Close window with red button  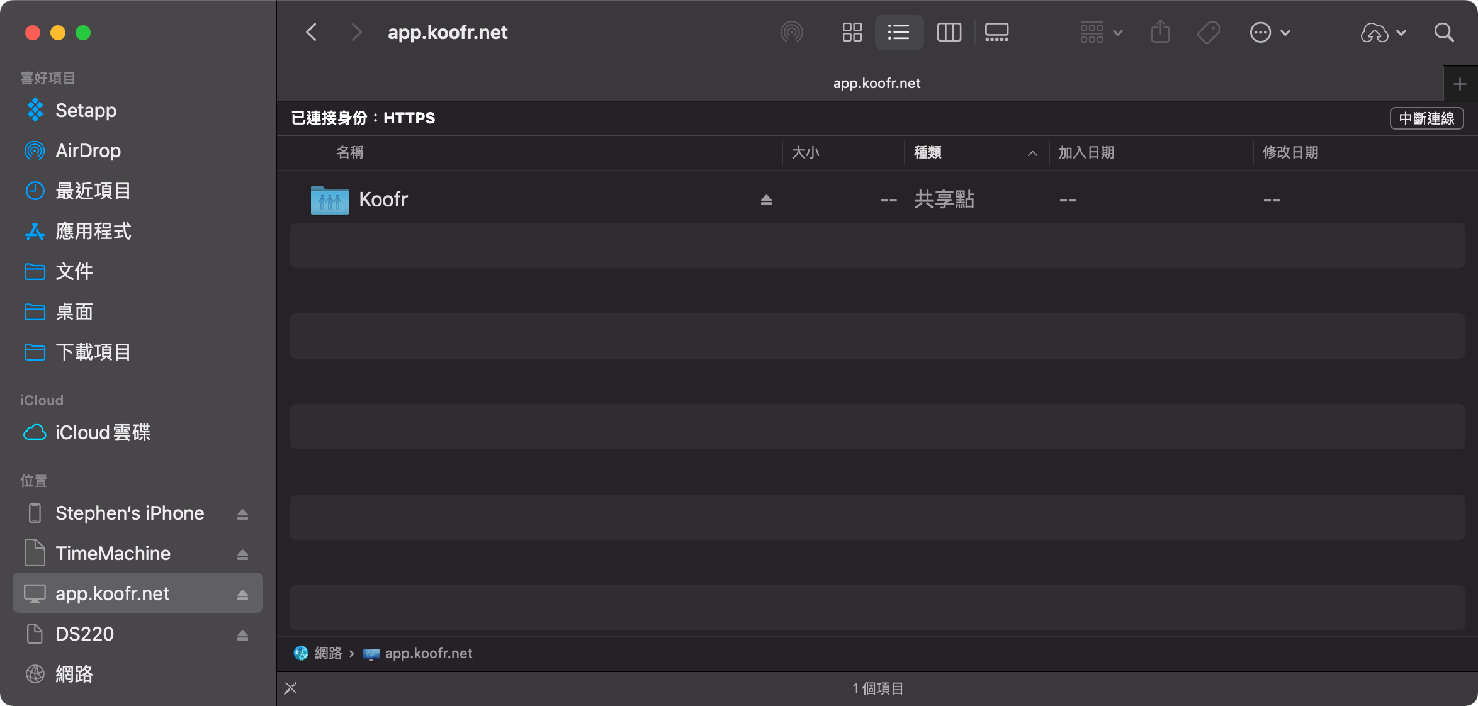click(33, 33)
